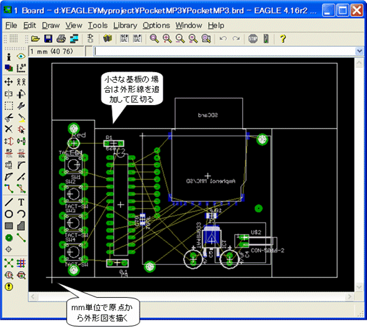
Task: Select the Mark tool
Action: point(21,68)
